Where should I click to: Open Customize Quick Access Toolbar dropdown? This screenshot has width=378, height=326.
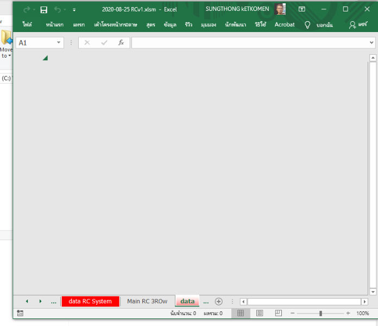tap(74, 10)
